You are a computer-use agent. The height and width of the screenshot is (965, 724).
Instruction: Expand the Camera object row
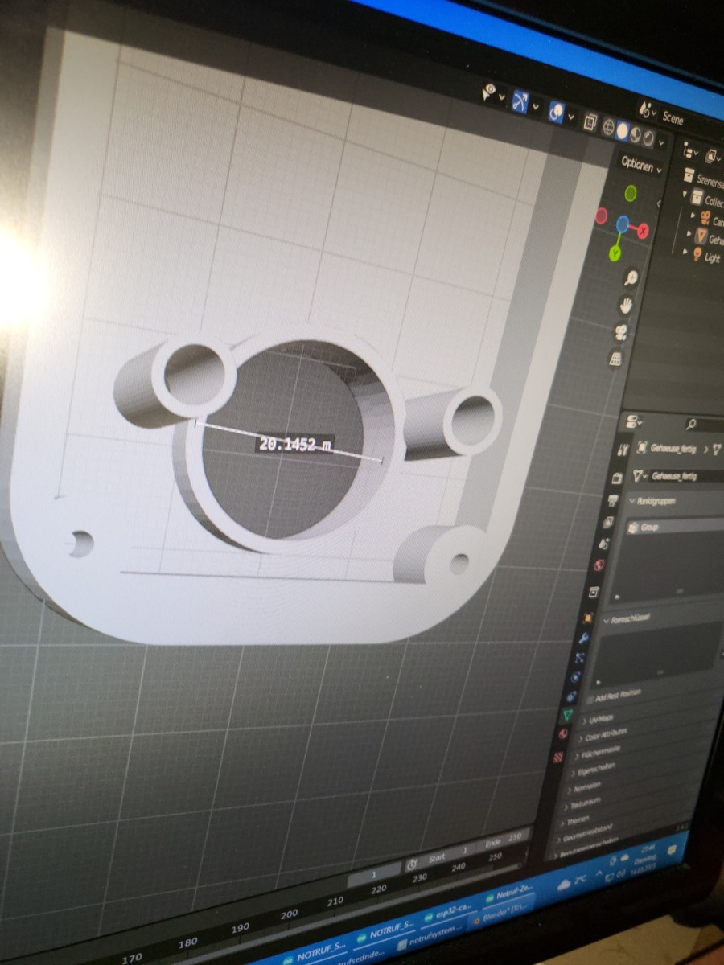click(x=693, y=215)
